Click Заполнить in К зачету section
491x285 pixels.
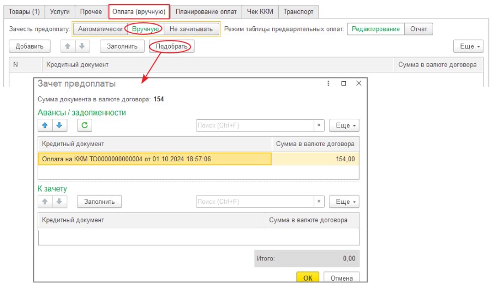pyautogui.click(x=99, y=202)
